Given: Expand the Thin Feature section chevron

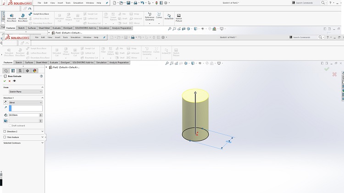Looking at the screenshot, I should tap(42, 137).
